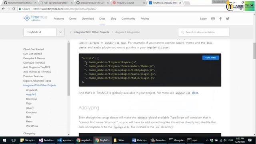Screen dimensions: 256x144
Task: Show hidden system tray icons
Action: pyautogui.click(x=207, y=140)
